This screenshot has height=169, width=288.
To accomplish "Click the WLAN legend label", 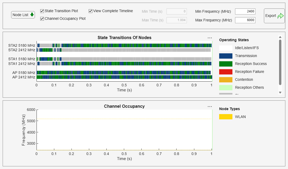I will pyautogui.click(x=240, y=117).
